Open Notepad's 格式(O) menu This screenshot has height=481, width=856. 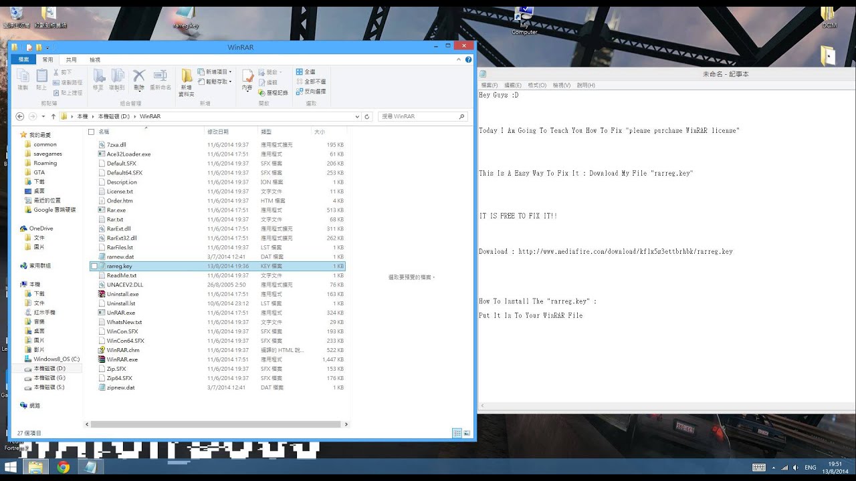pos(537,86)
